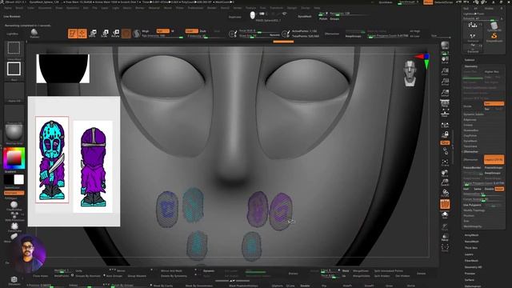Expand the DynaMesh subsection
The width and height of the screenshot is (512, 288).
coord(470,141)
